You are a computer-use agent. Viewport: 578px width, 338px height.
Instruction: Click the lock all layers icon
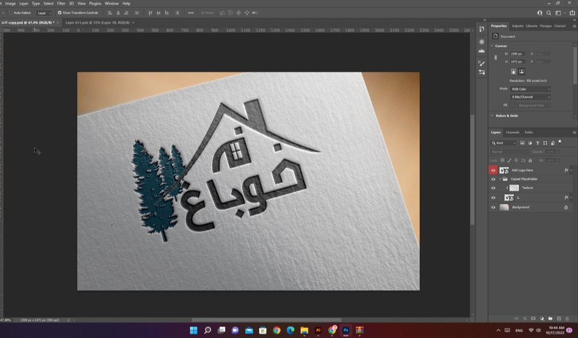pyautogui.click(x=531, y=160)
